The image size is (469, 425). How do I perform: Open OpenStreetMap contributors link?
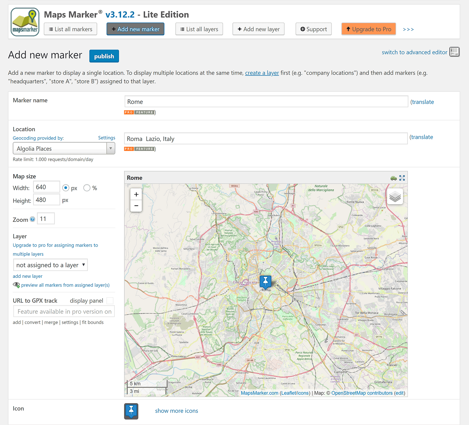tap(362, 393)
